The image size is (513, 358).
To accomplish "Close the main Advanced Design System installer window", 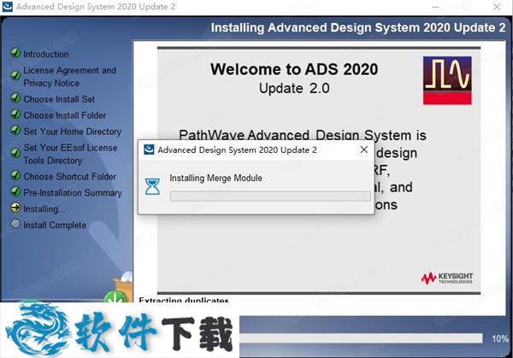I will (497, 7).
